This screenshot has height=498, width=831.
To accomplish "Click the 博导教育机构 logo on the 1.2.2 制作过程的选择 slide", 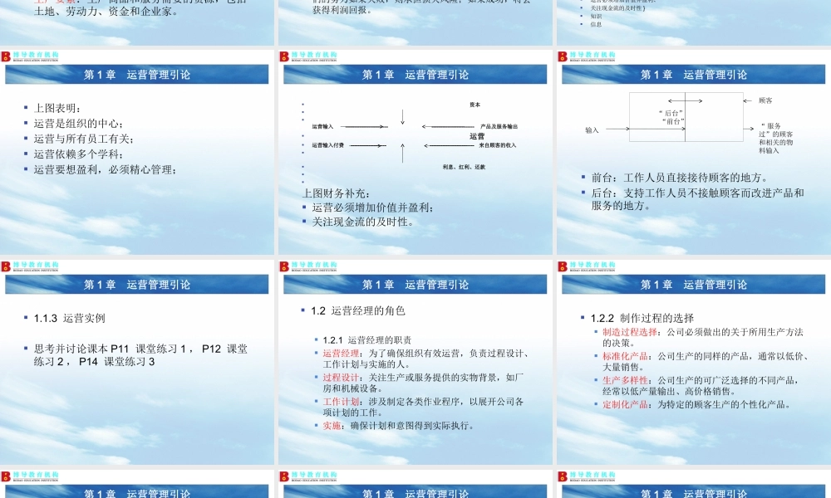I will (x=587, y=266).
